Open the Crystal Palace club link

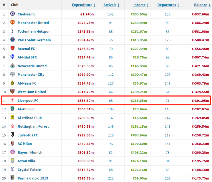[x=29, y=170]
